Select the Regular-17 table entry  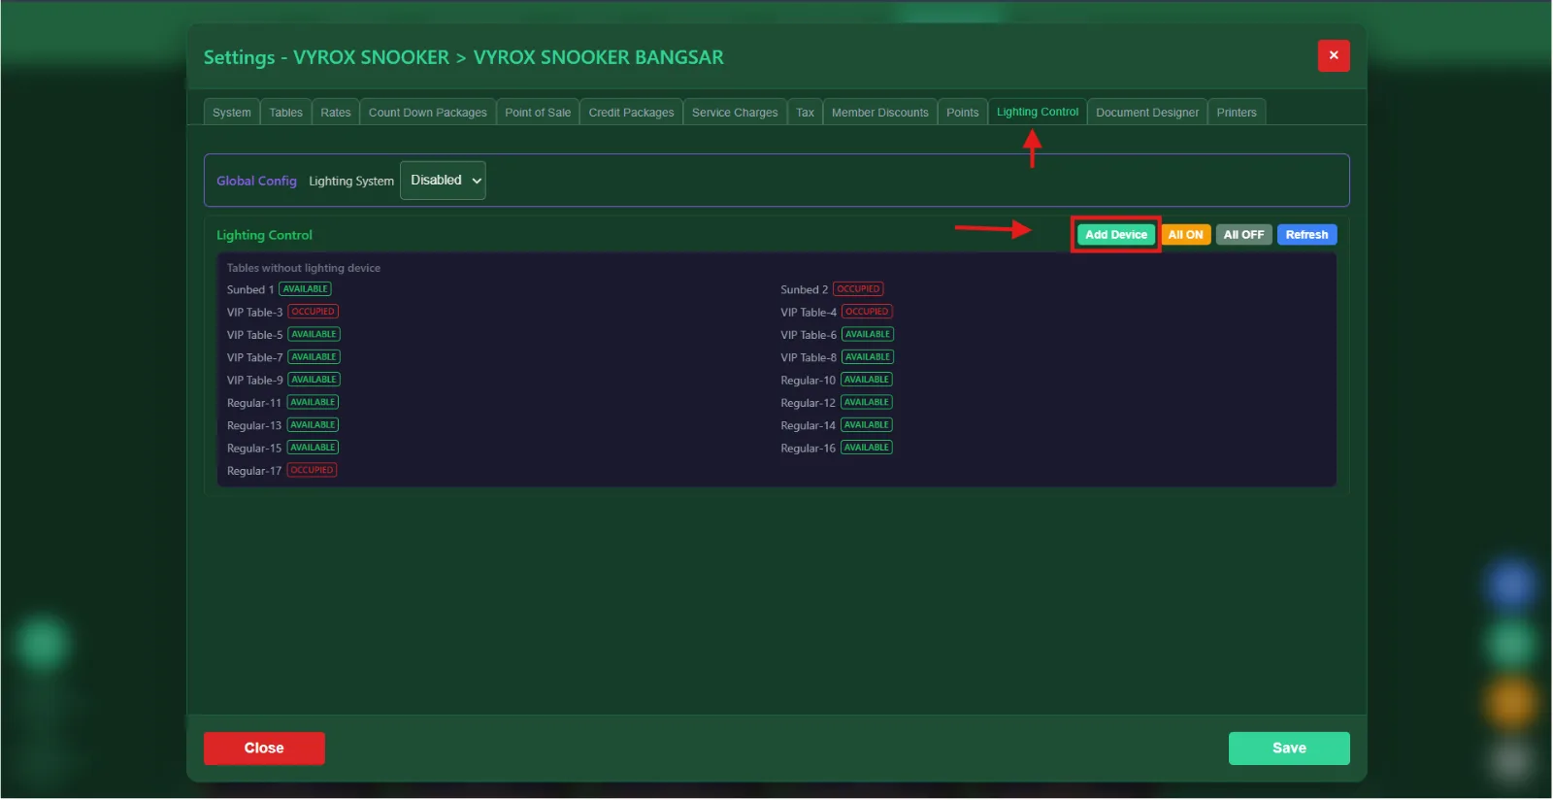[x=281, y=471]
